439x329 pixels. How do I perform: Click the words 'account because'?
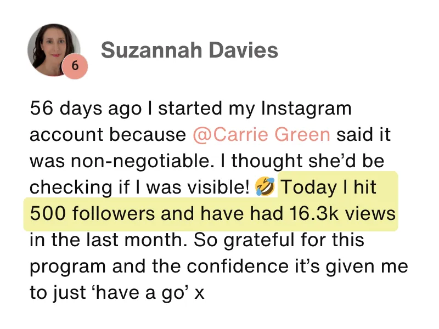tap(108, 134)
